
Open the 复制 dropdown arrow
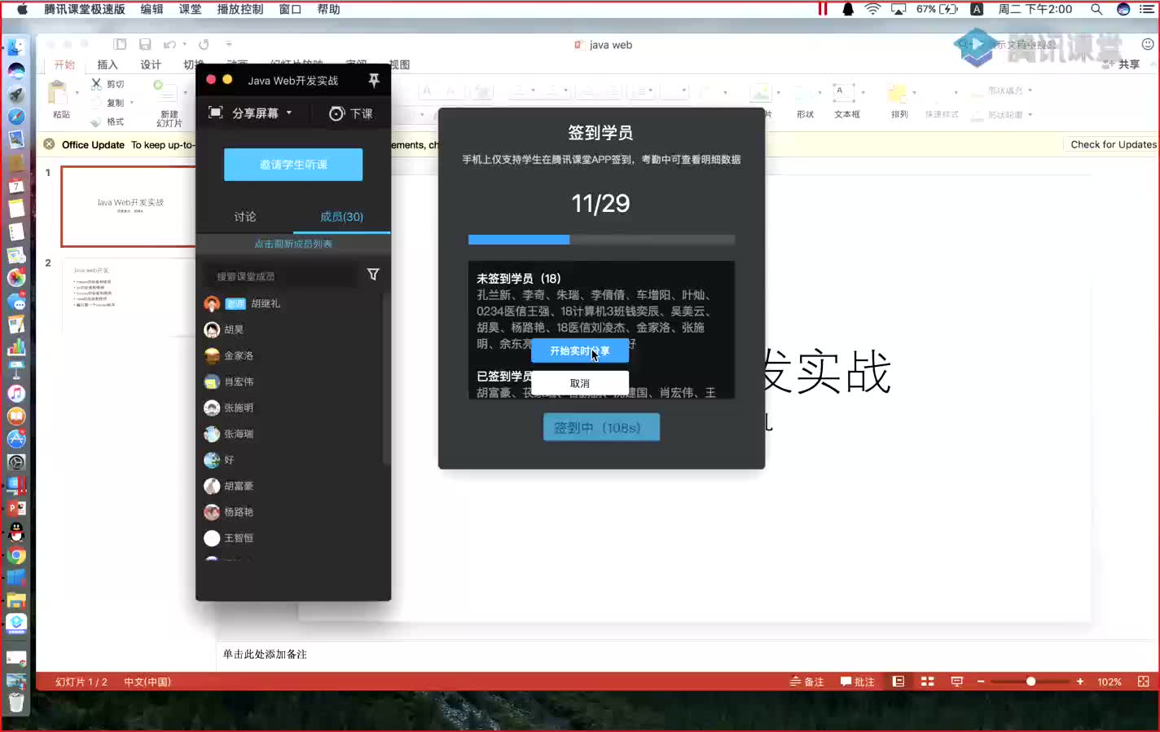[130, 103]
